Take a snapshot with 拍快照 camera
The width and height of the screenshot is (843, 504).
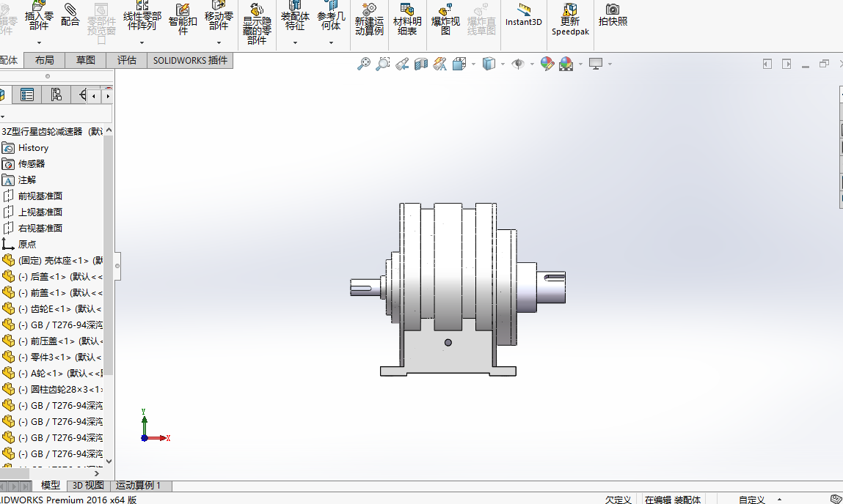(613, 15)
